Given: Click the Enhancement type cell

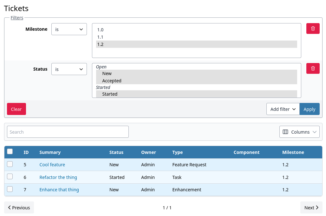Looking at the screenshot, I should tap(187, 190).
